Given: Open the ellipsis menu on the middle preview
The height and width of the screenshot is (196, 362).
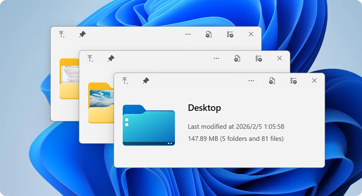Looking at the screenshot, I should point(216,58).
